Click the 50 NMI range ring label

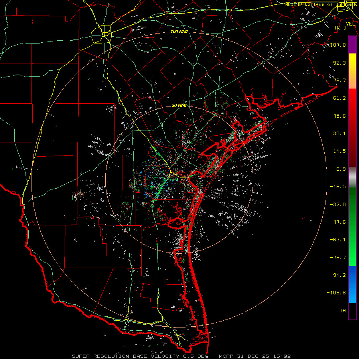pos(179,105)
